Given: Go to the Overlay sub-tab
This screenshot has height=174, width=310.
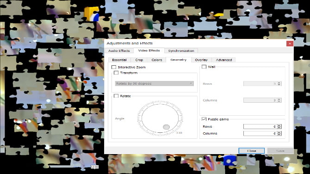Looking at the screenshot, I should [201, 60].
